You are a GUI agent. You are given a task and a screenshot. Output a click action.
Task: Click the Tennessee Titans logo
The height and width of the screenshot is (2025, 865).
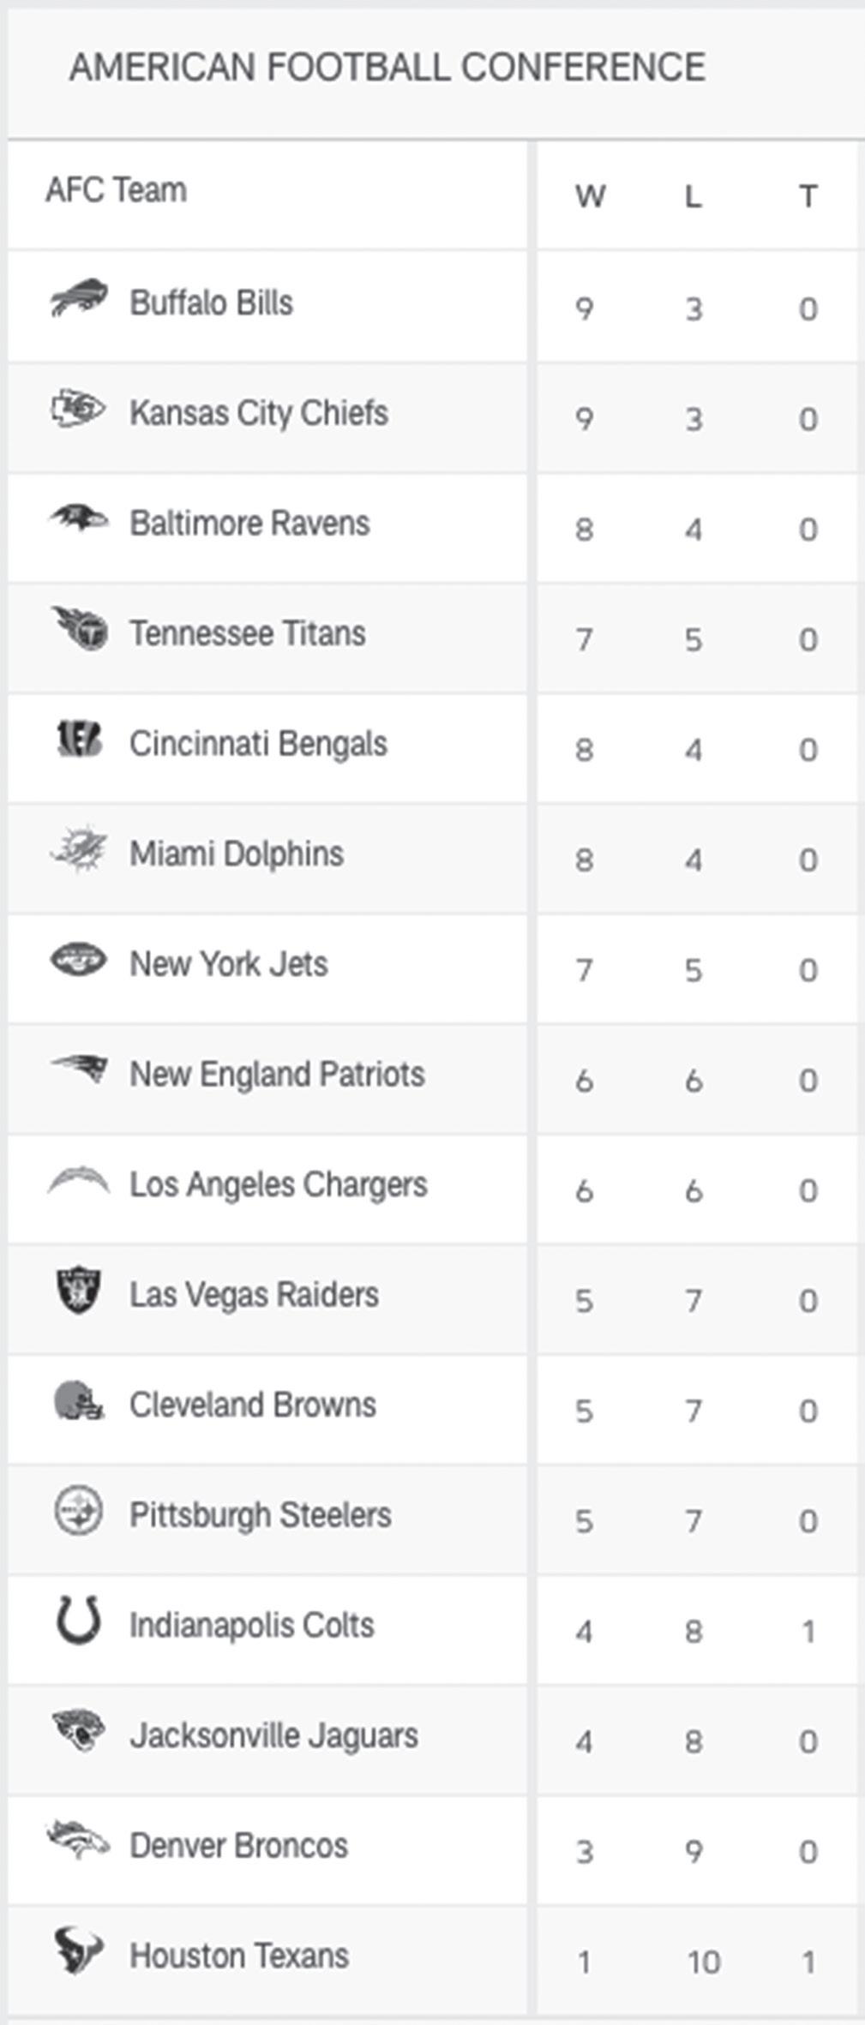80,630
